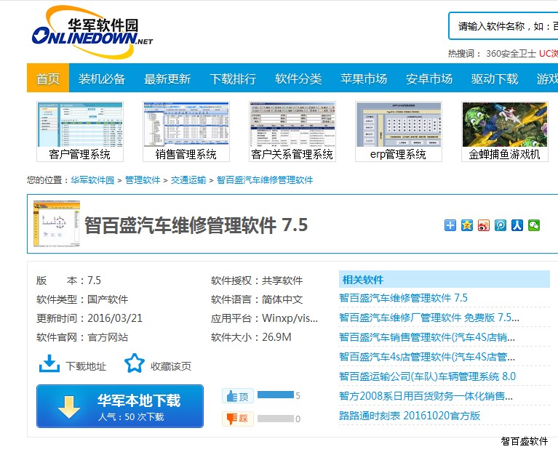Click the 管理软件 breadcrumb link
Image resolution: width=558 pixels, height=452 pixels.
[143, 180]
